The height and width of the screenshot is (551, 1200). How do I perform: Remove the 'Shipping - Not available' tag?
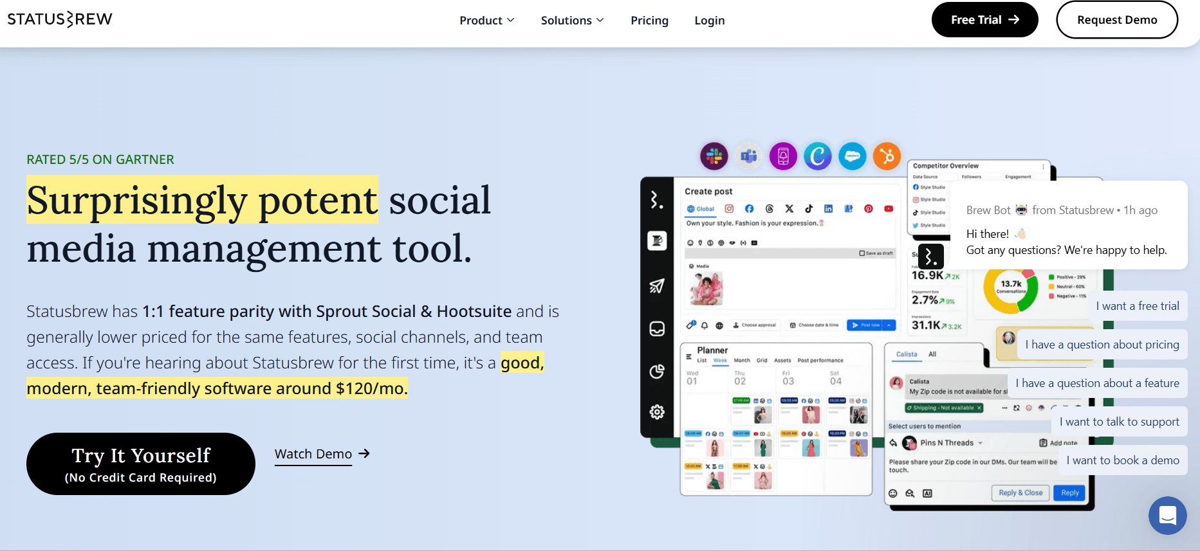click(979, 408)
